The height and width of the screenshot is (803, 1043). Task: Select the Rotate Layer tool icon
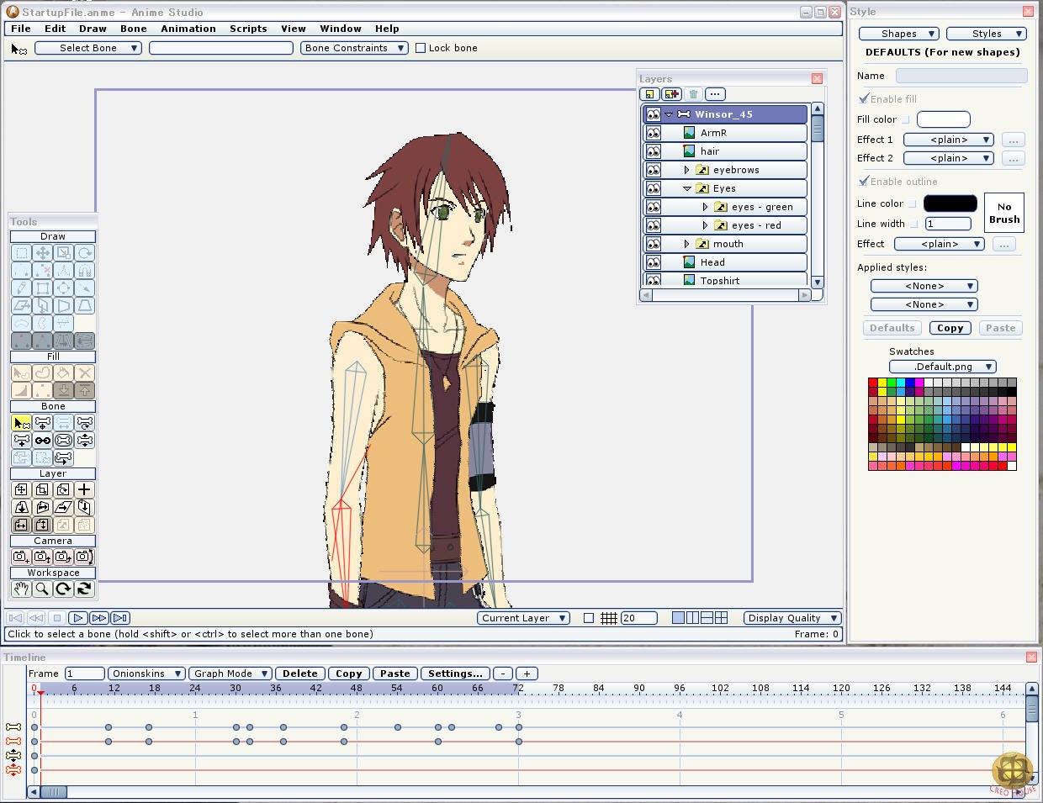tap(63, 489)
